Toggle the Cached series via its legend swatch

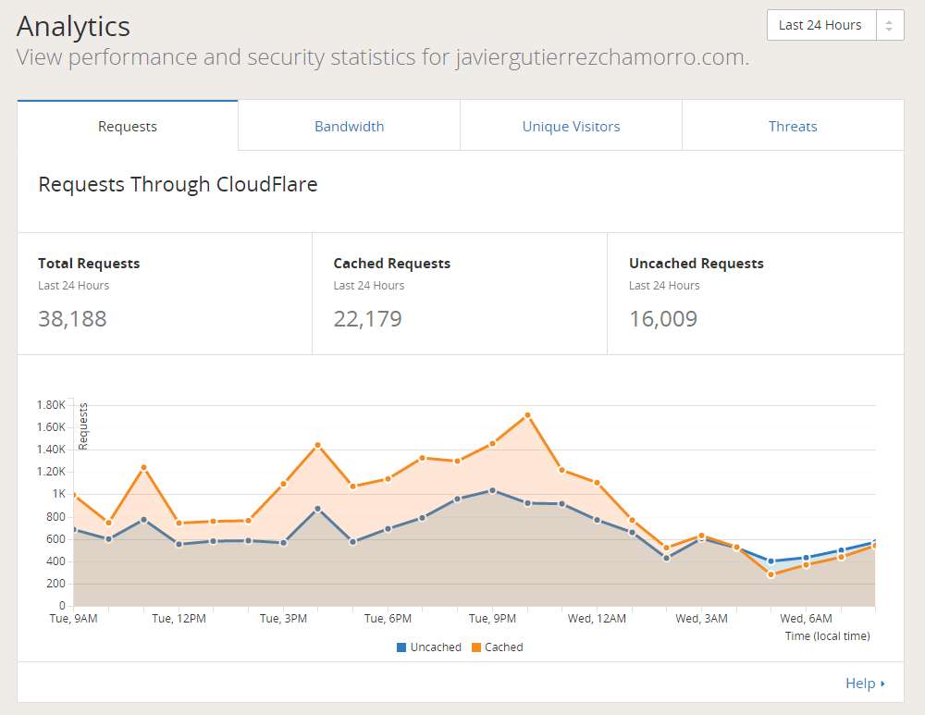tap(475, 647)
